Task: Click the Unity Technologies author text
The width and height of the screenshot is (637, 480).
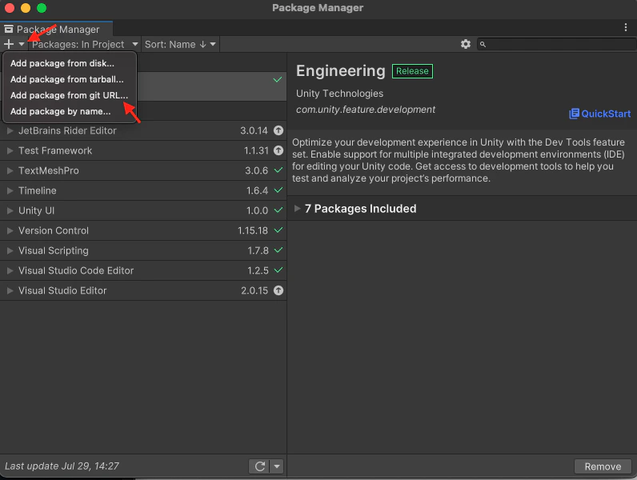Action: coord(339,94)
